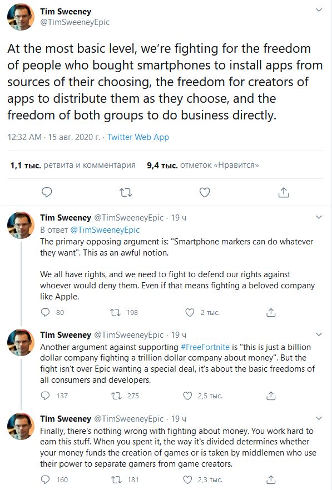Open the Twitter Web App source link
Viewport: 332px width, 490px height.
coord(138,137)
